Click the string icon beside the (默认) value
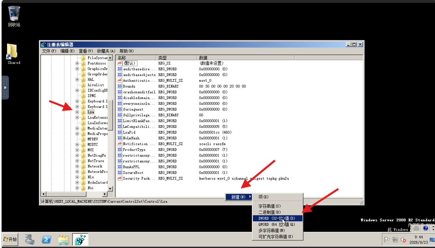 point(120,63)
